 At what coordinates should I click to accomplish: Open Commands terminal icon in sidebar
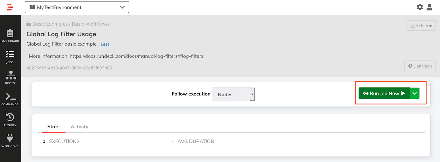(x=10, y=99)
